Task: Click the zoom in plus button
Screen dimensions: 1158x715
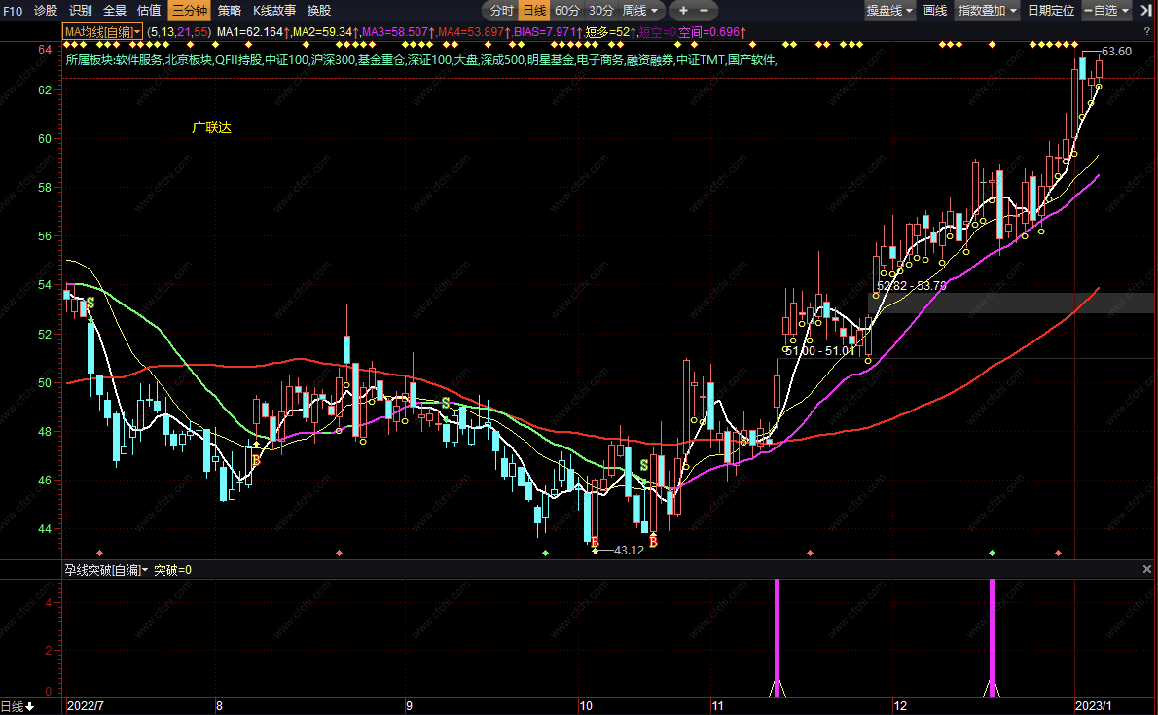Action: [683, 10]
